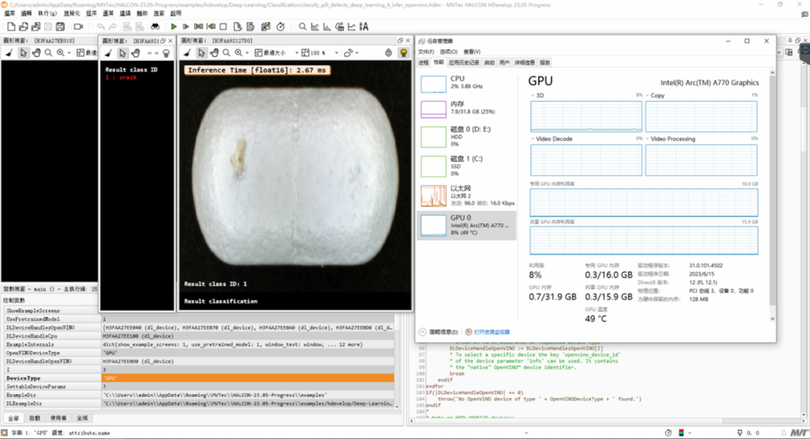Click the line profile chart icon in the toolbar
The image size is (810, 439).
click(352, 26)
